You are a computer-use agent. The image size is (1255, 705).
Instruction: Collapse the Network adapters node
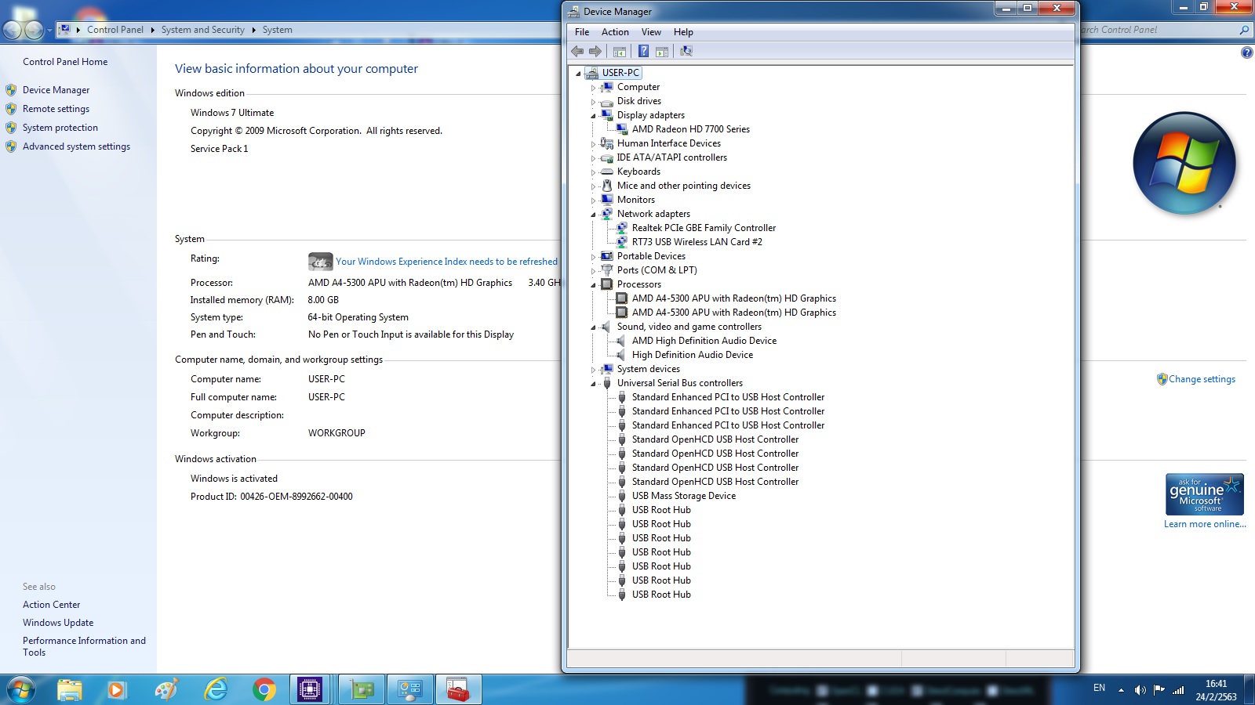[x=593, y=215]
